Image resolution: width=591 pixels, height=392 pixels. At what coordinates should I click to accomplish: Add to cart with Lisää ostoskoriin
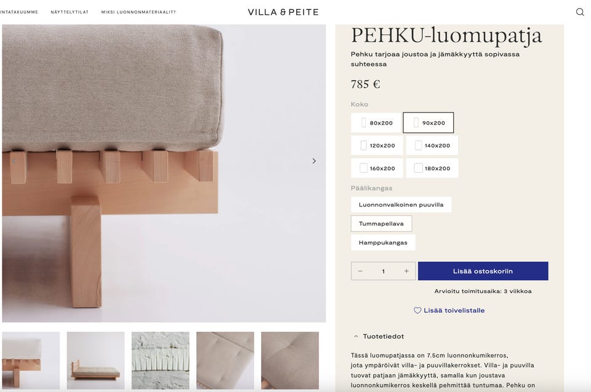(483, 271)
